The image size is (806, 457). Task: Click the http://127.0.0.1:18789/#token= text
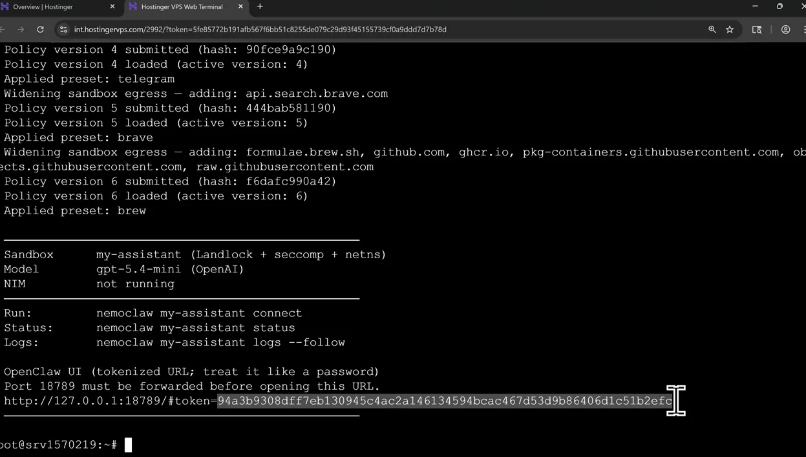point(111,401)
